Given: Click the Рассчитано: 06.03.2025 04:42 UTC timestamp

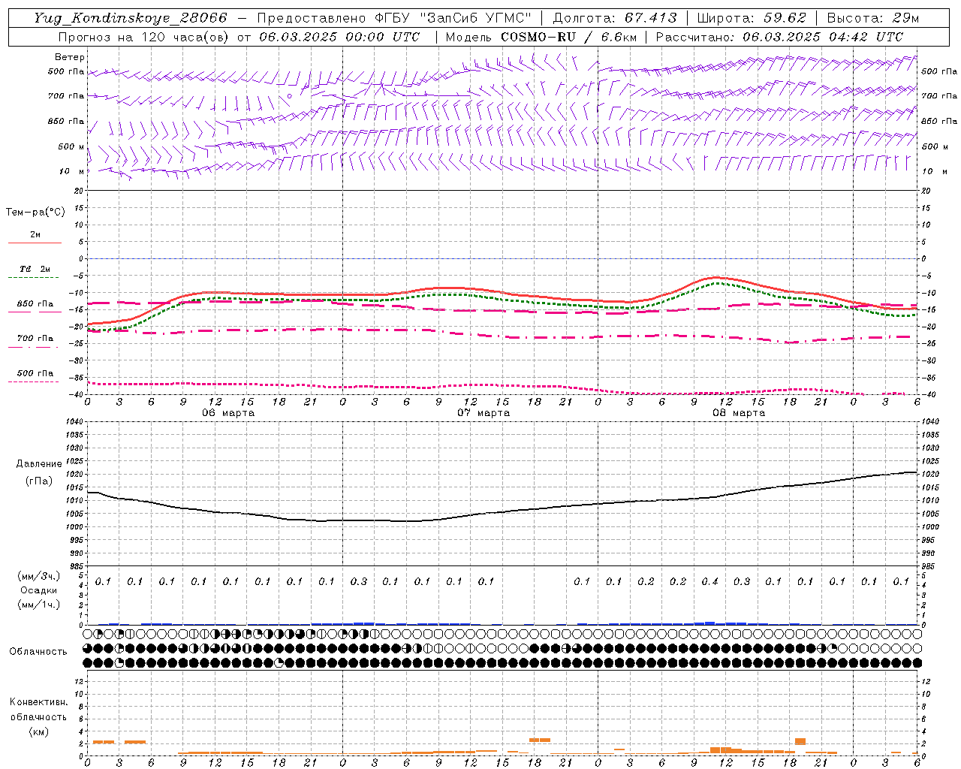Looking at the screenshot, I should click(x=779, y=37).
